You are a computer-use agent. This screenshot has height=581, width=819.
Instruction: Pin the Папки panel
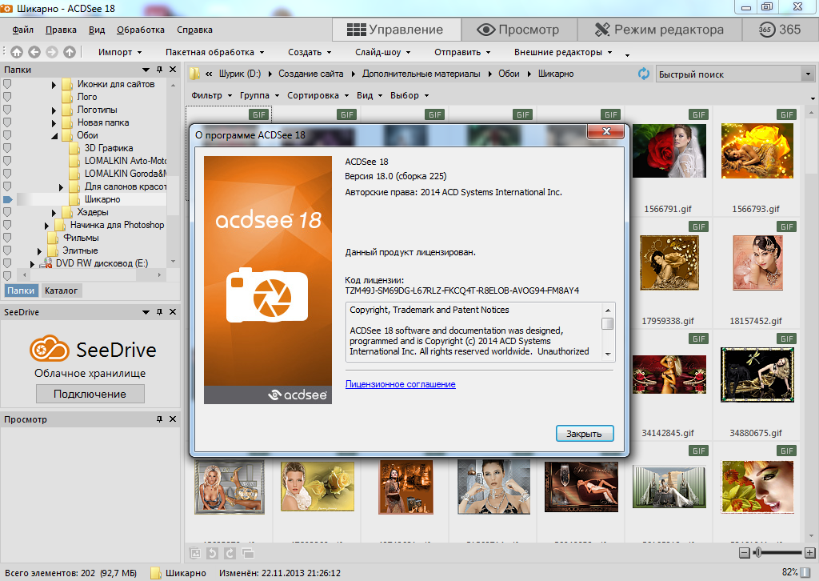pos(159,70)
